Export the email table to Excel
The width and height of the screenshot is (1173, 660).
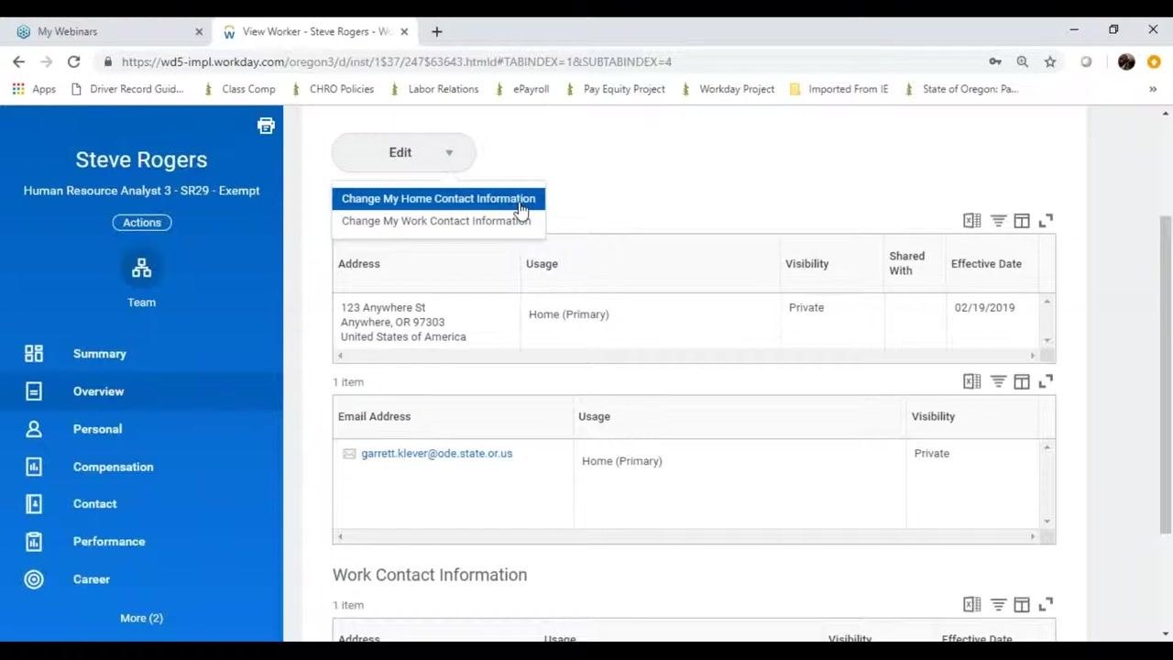pos(972,381)
